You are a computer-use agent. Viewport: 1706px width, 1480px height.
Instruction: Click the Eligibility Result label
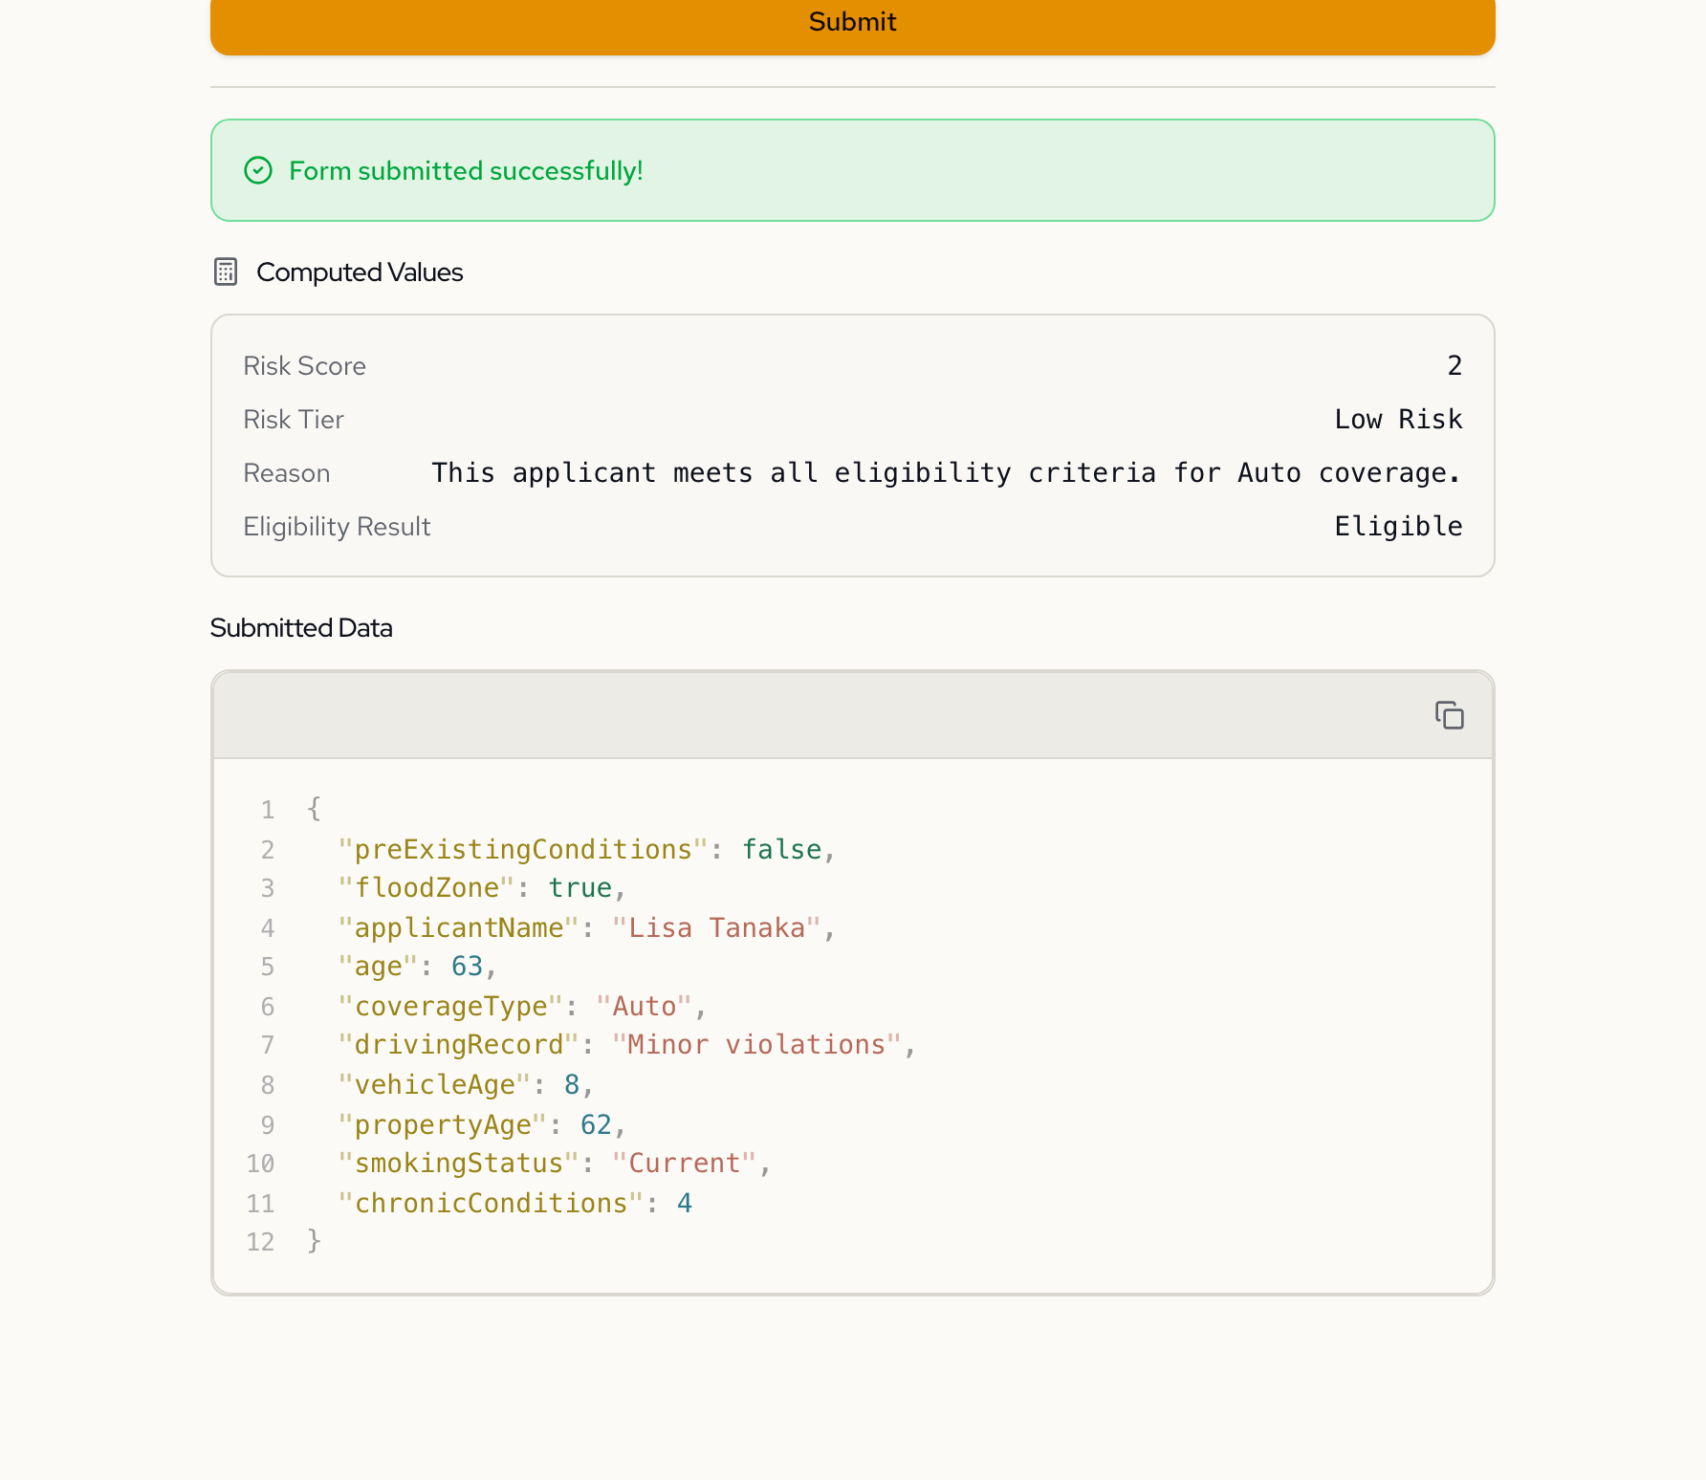click(337, 527)
